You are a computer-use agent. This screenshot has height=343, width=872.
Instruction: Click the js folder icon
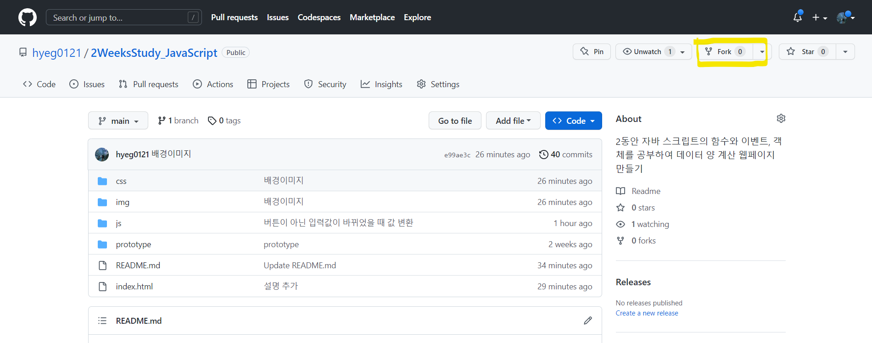(102, 223)
